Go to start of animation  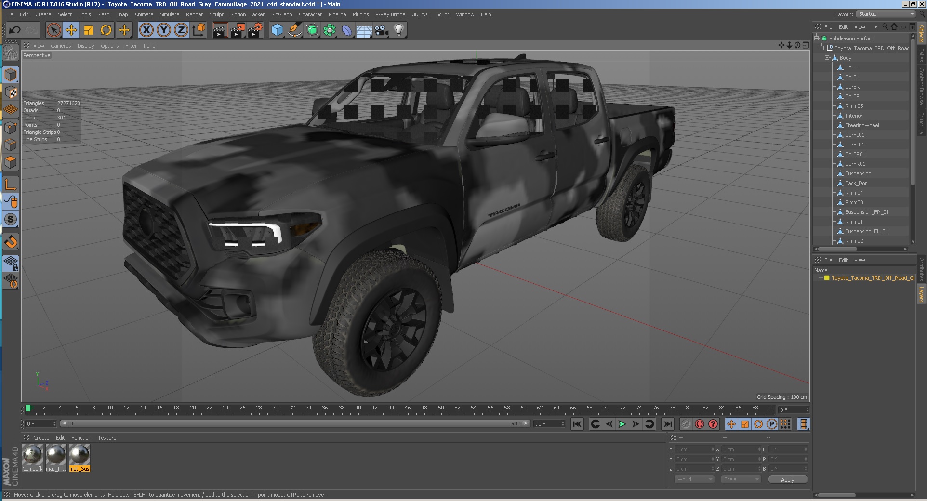[x=577, y=424]
